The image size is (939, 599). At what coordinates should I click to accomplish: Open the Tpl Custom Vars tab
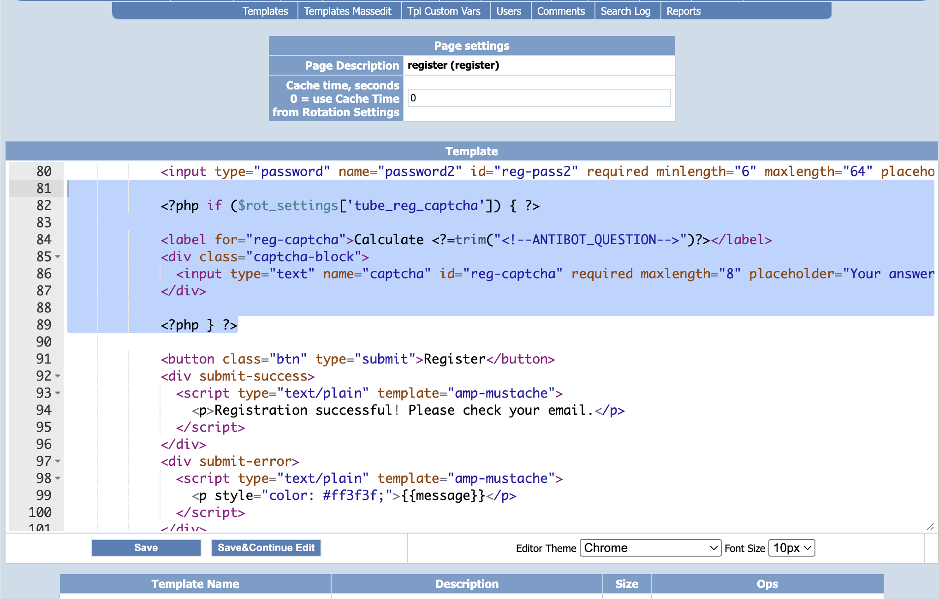pos(444,11)
